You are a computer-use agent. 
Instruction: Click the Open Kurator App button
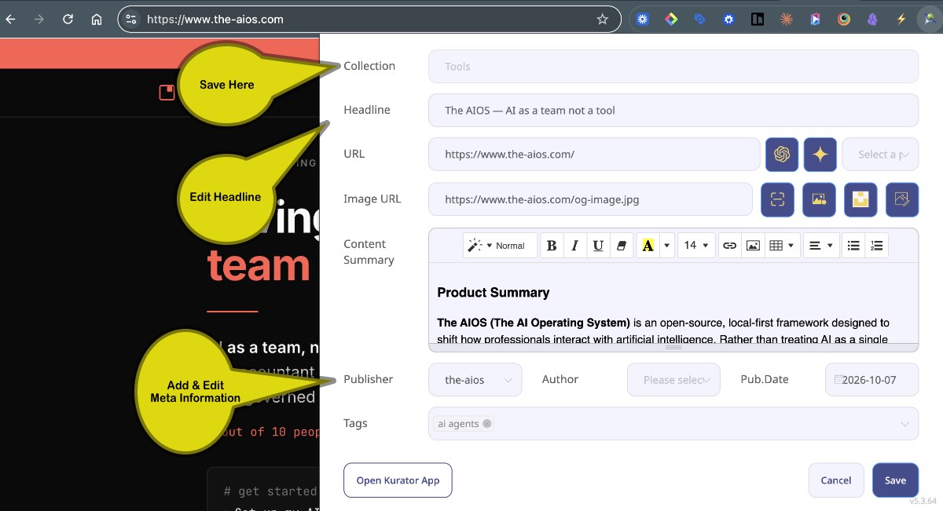tap(398, 480)
